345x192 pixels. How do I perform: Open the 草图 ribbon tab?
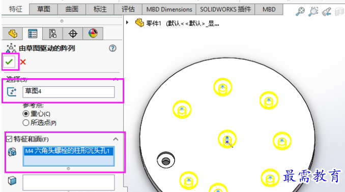point(44,10)
